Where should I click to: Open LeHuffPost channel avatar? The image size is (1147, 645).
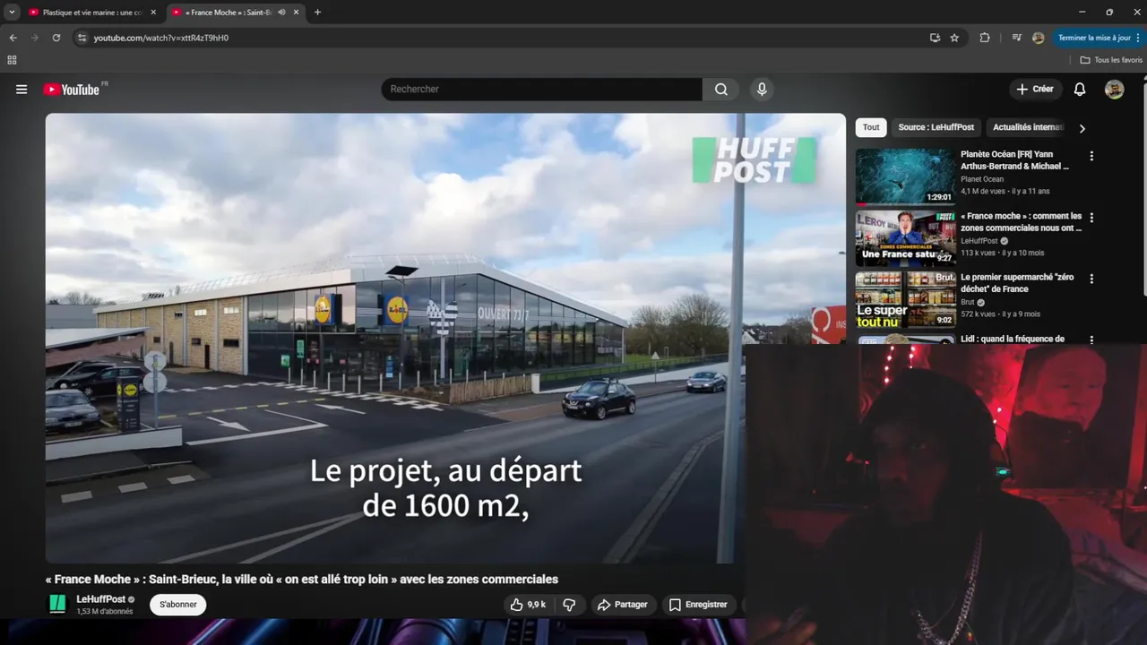click(57, 604)
